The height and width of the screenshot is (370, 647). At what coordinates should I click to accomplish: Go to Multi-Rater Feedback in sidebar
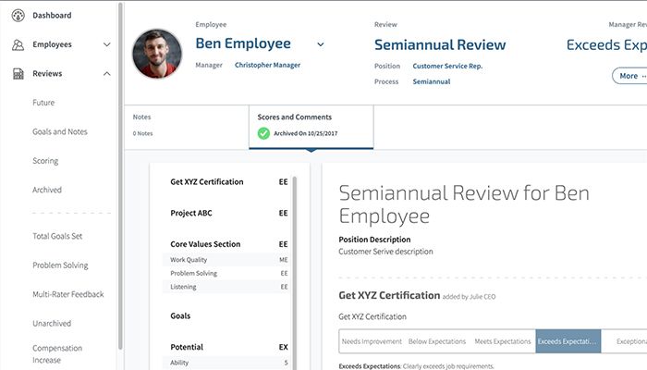point(68,294)
